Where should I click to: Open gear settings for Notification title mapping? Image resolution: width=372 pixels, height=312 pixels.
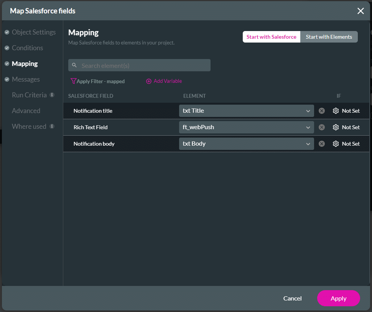[x=336, y=111]
